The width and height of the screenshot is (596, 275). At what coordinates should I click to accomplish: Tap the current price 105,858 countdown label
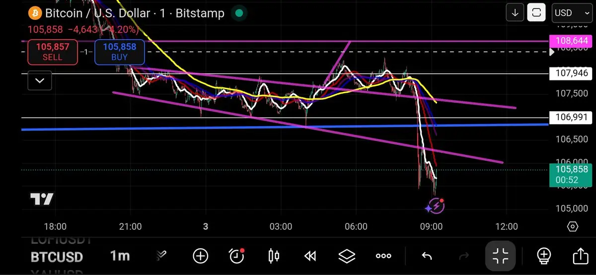(x=571, y=175)
